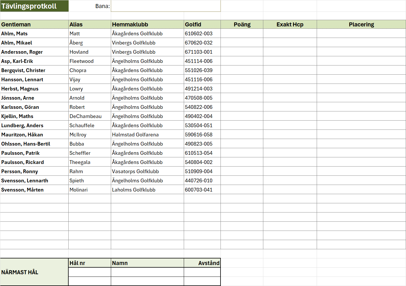Image resolution: width=406 pixels, height=286 pixels.
Task: Select the Laholms Golfklubb cell
Action: pos(147,190)
